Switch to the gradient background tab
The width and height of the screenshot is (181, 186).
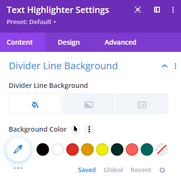coord(89,104)
